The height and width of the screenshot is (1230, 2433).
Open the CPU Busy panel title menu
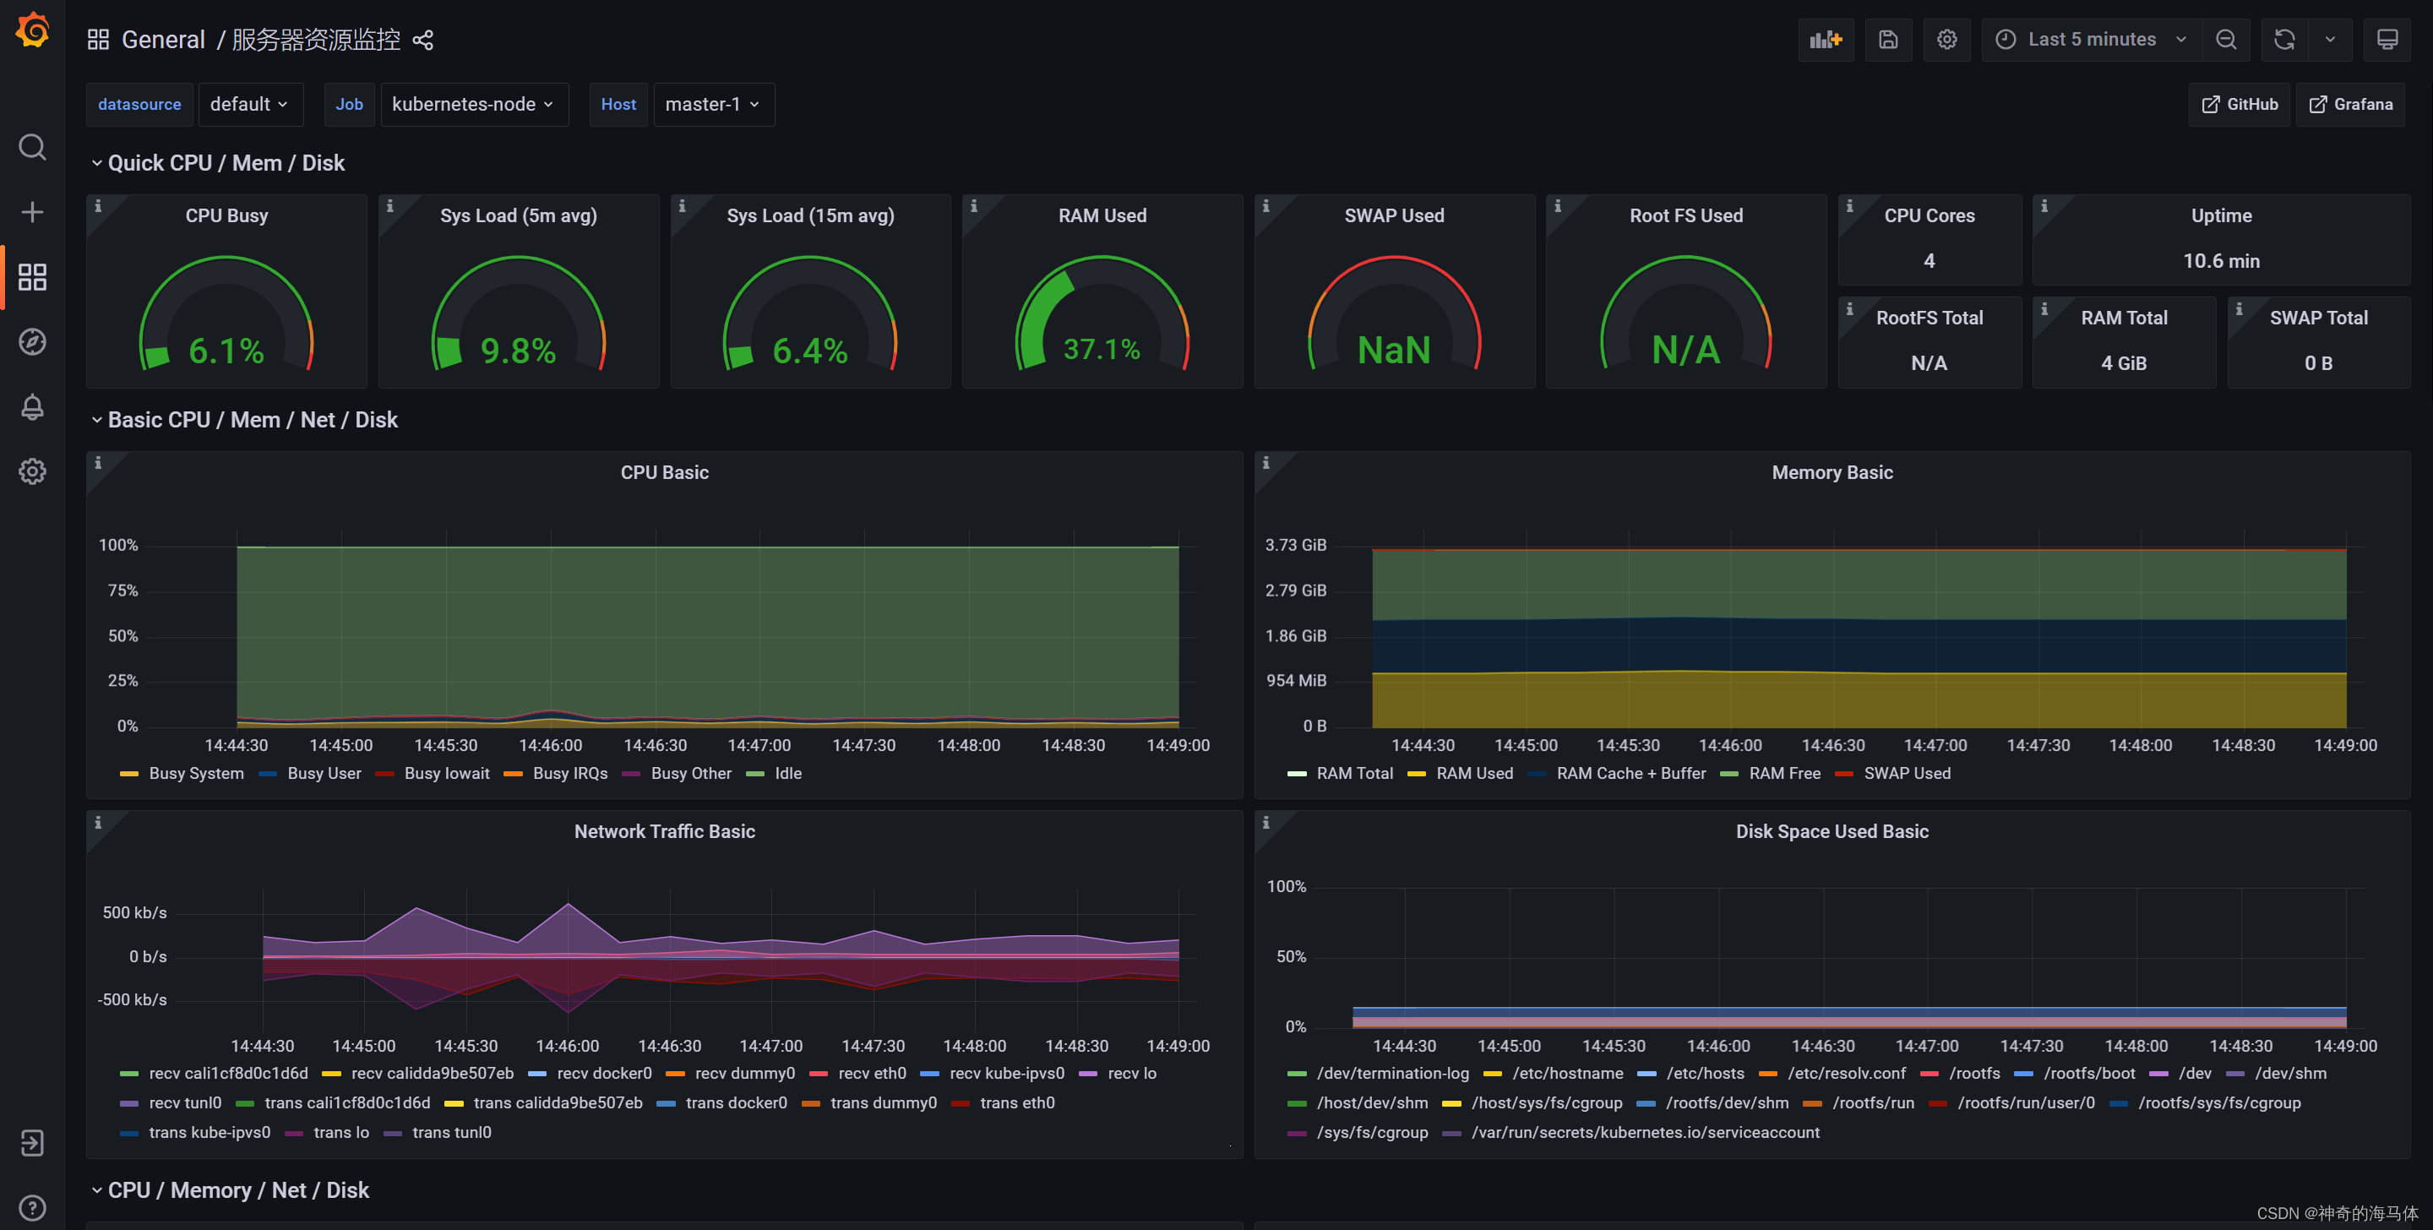[226, 215]
